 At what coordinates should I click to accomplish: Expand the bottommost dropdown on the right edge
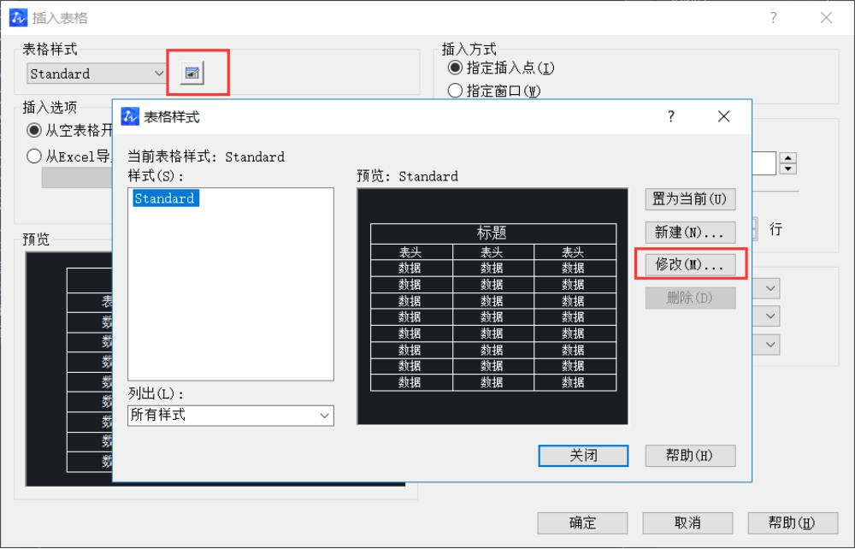click(x=771, y=345)
